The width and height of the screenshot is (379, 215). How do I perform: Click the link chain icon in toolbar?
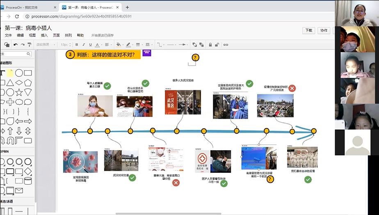(226, 45)
